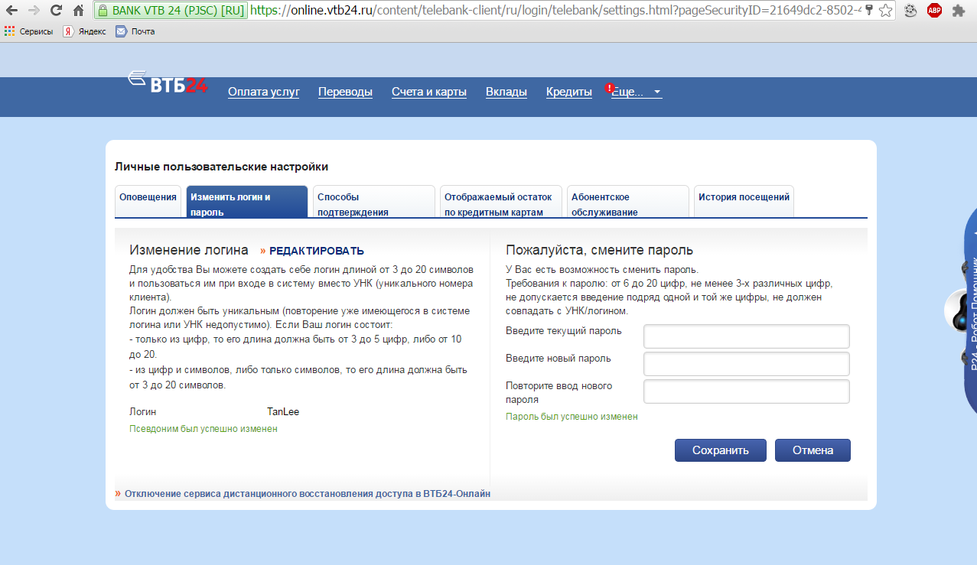Bookmark this page with the star icon
This screenshot has width=977, height=565.
coord(885,11)
